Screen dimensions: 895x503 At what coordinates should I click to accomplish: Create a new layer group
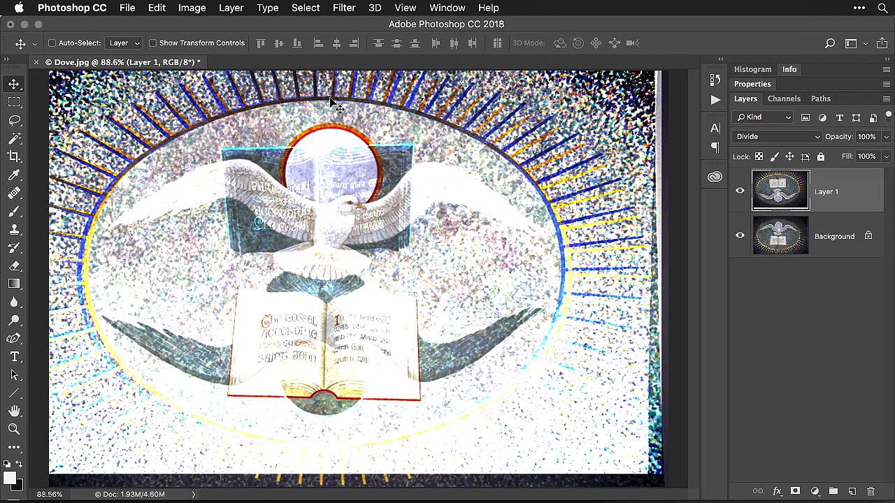pos(833,491)
